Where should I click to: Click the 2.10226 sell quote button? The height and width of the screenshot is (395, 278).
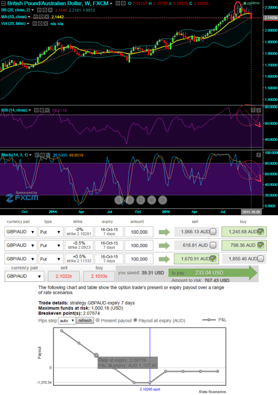[64, 276]
